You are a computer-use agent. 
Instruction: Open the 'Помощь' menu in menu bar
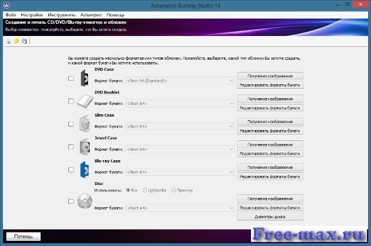pyautogui.click(x=115, y=15)
